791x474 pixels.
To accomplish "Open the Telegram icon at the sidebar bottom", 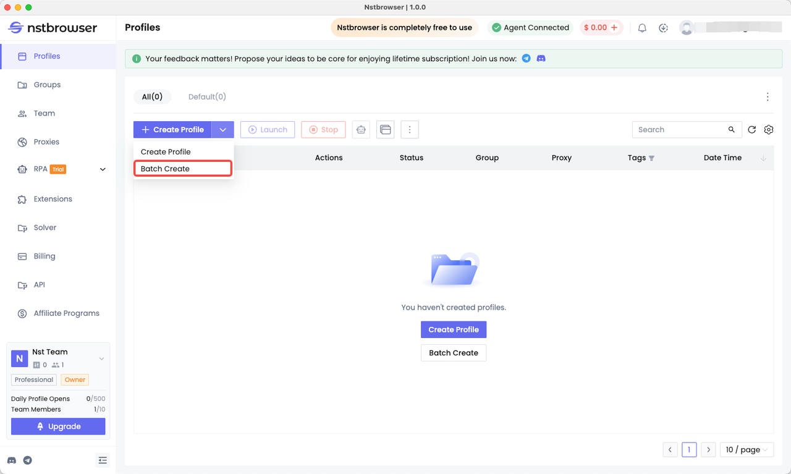I will click(28, 460).
